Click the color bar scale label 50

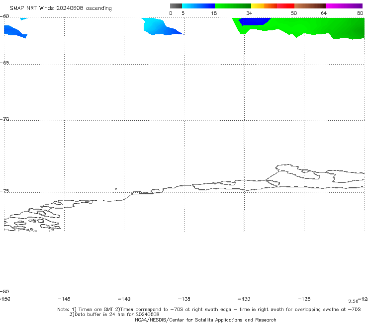point(294,13)
